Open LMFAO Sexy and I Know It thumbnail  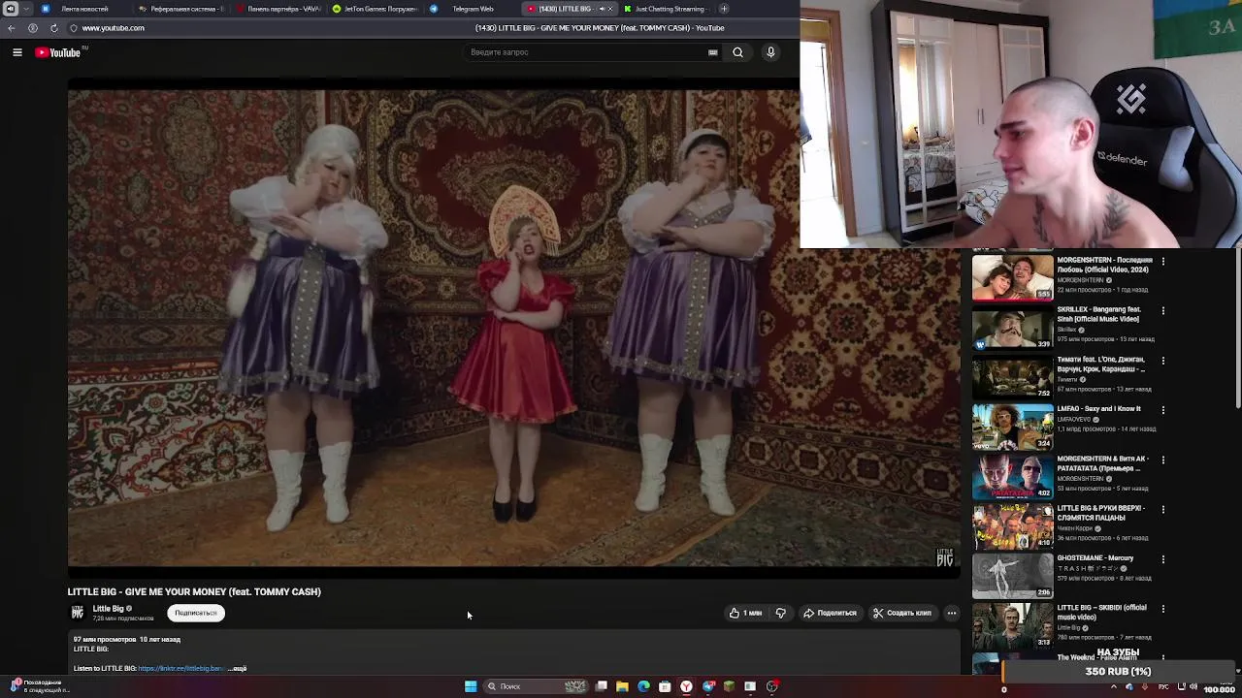pos(1012,427)
